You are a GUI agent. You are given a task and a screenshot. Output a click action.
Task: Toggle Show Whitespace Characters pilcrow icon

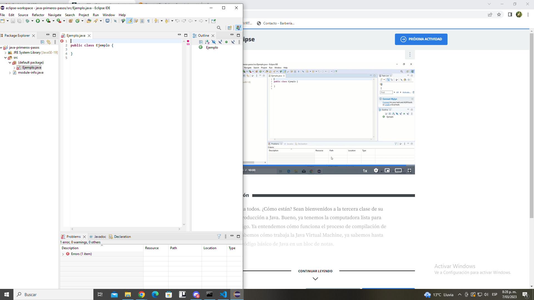click(149, 21)
